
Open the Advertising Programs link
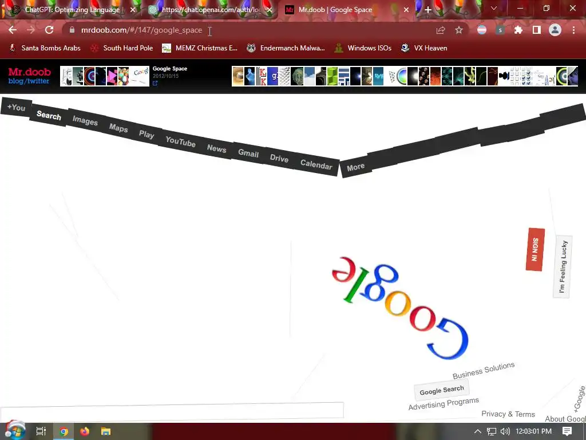tap(444, 404)
